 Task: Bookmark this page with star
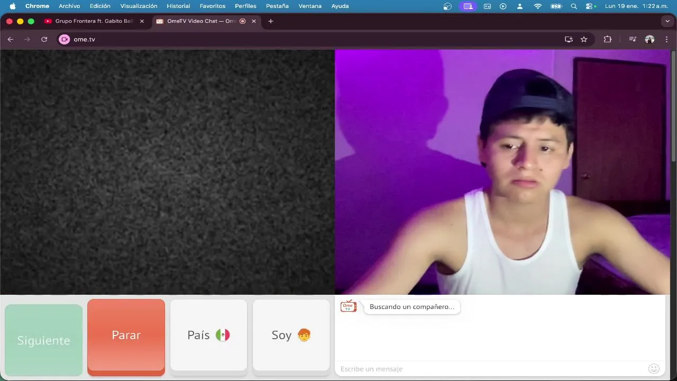[584, 39]
